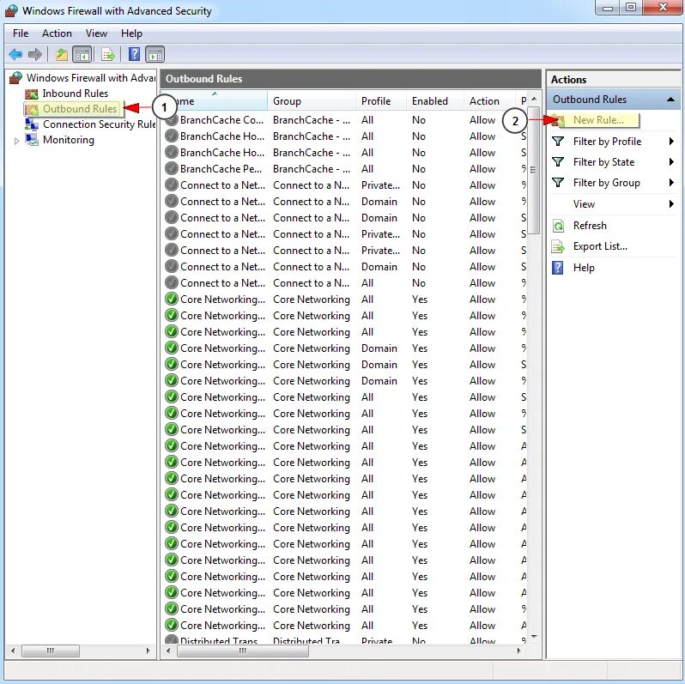
Task: Open the Help menu in menu bar
Action: [131, 33]
